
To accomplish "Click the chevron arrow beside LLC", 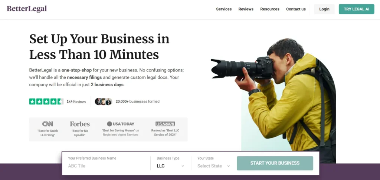I will (183, 166).
